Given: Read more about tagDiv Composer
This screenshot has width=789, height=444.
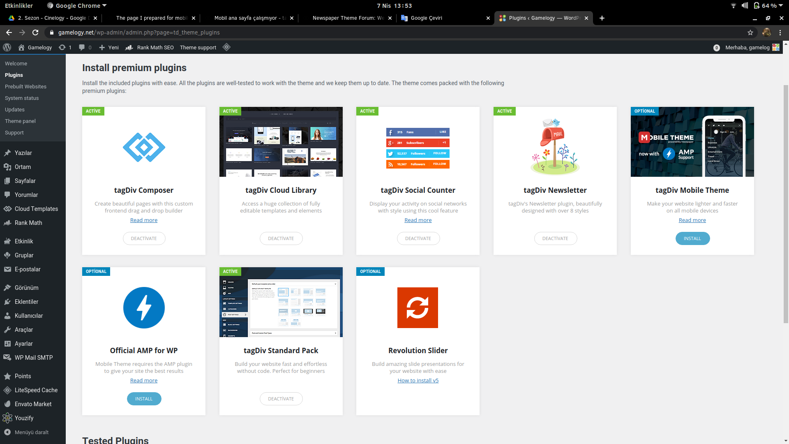Looking at the screenshot, I should (144, 220).
